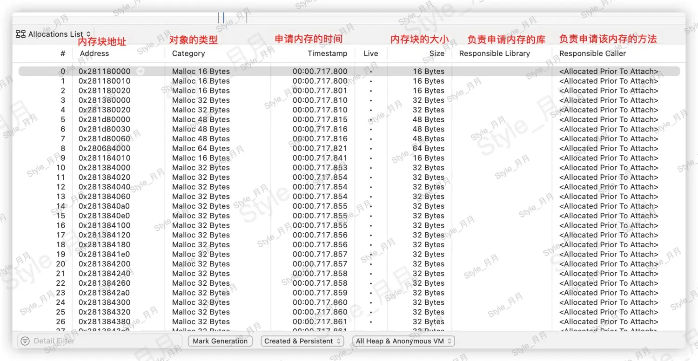Click the Responsible Library column header
The height and width of the screenshot is (361, 698).
494,53
